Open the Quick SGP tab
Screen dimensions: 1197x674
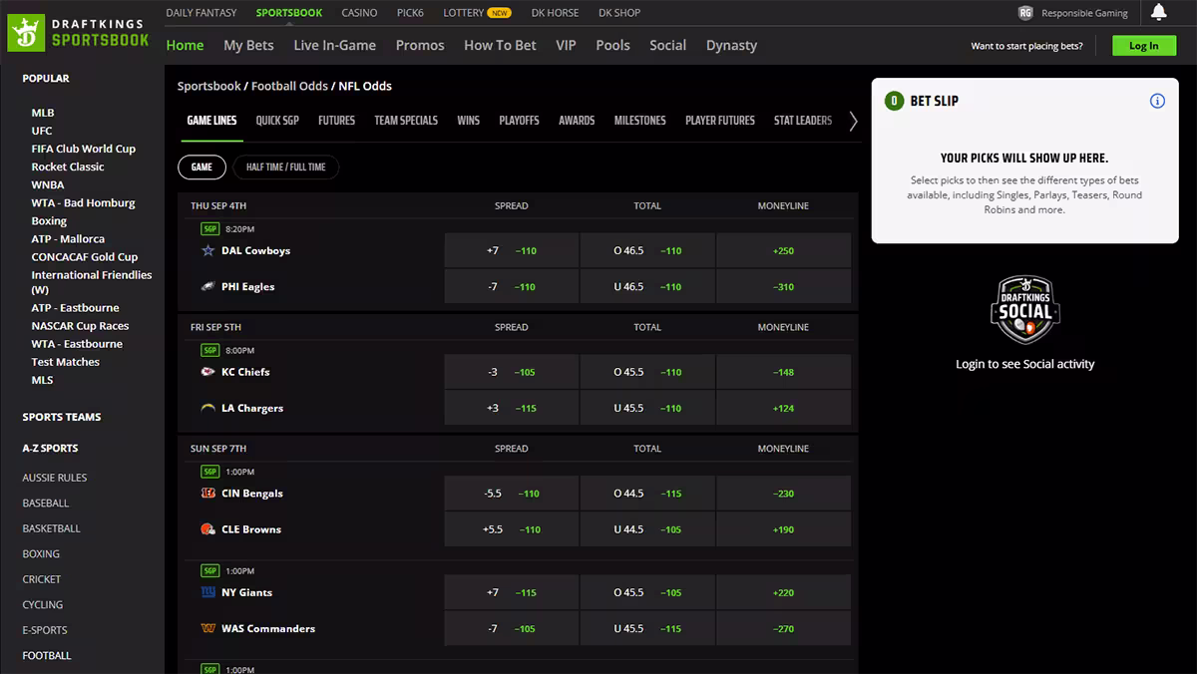click(x=277, y=121)
